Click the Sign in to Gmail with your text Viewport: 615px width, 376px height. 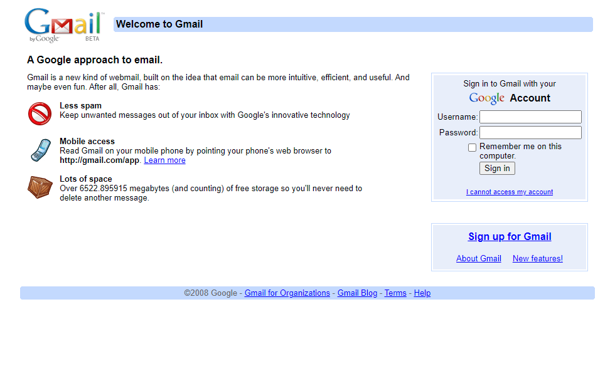click(x=510, y=84)
